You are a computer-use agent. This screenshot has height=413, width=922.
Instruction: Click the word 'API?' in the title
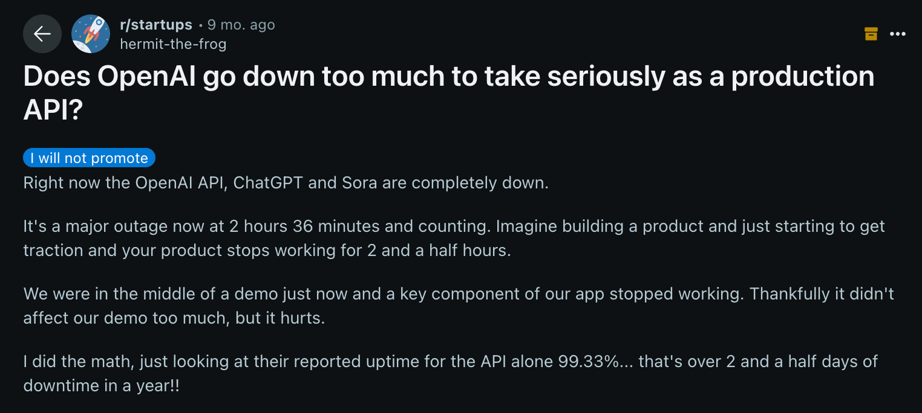[53, 110]
